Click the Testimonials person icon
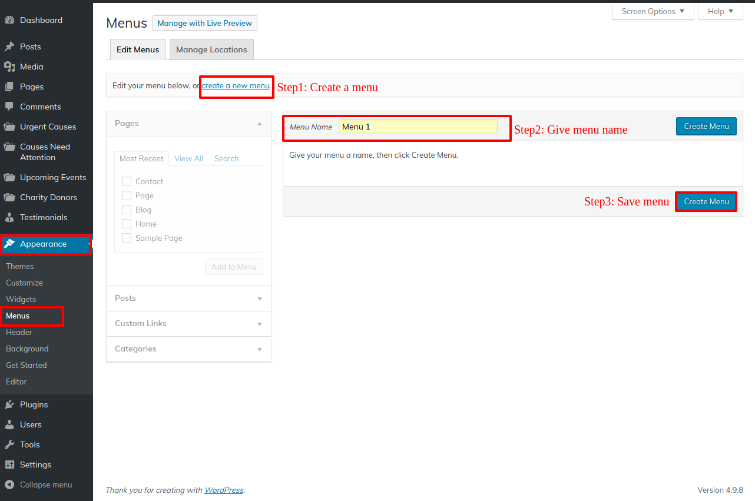 point(9,217)
